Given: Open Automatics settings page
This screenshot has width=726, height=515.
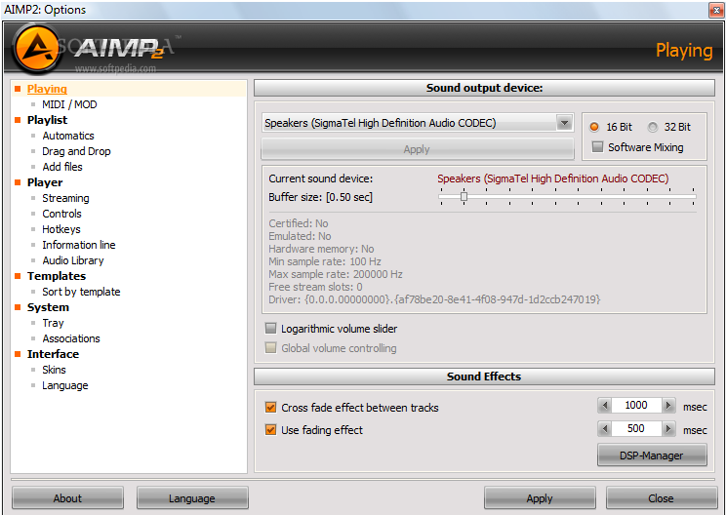Looking at the screenshot, I should coord(68,136).
